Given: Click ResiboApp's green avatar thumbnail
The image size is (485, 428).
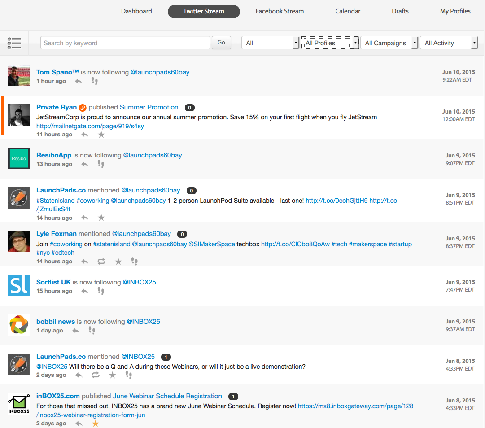Looking at the screenshot, I should (19, 158).
